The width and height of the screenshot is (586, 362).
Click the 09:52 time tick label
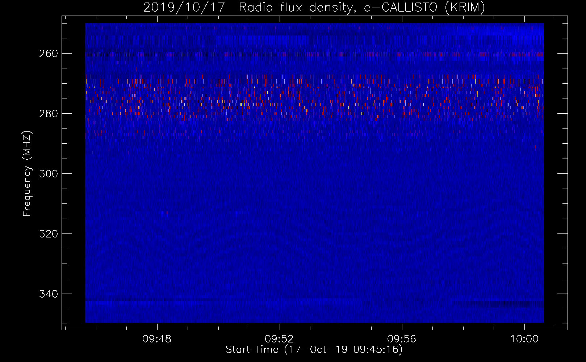click(279, 339)
